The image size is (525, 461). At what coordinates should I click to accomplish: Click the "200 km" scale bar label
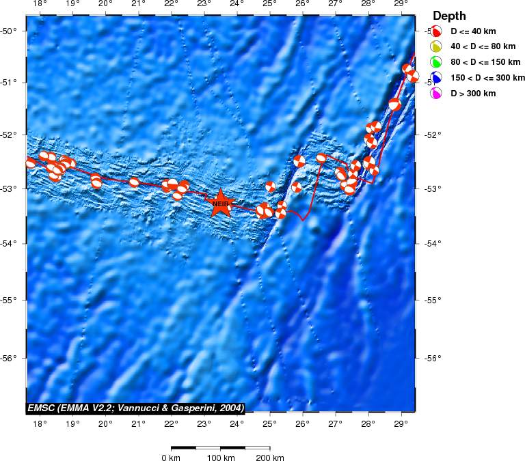269,458
